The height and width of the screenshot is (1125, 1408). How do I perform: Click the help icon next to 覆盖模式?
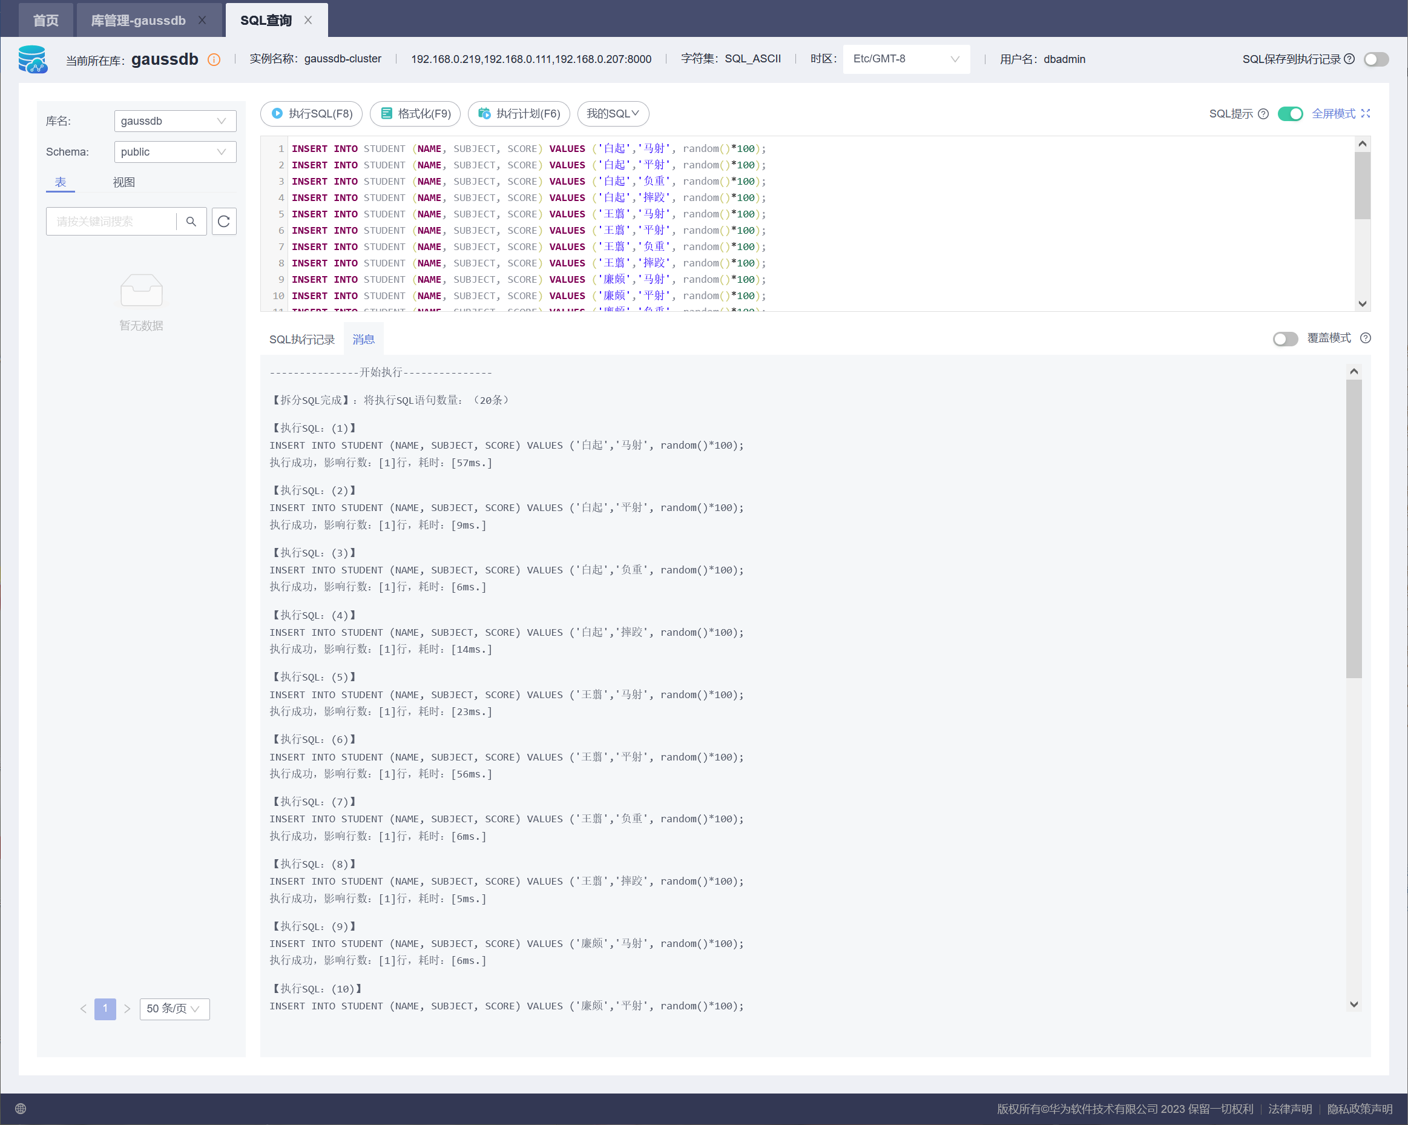point(1365,338)
